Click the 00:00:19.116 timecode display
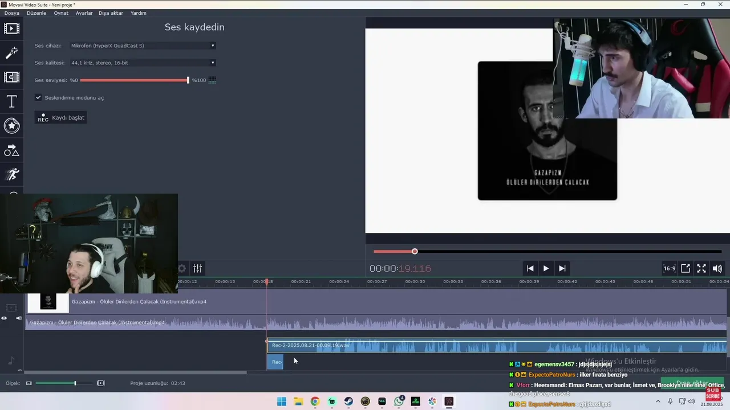The height and width of the screenshot is (410, 730). click(x=400, y=269)
